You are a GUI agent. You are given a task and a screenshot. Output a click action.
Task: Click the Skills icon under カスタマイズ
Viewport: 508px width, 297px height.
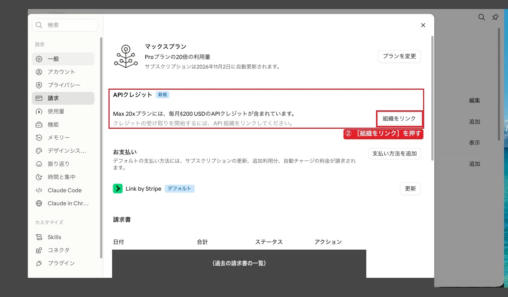[39, 237]
